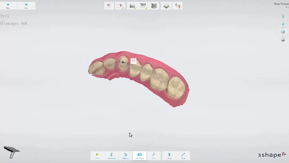Toggle the HD Photo tool
Image resolution: width=289 pixels, height=163 pixels.
click(140, 156)
